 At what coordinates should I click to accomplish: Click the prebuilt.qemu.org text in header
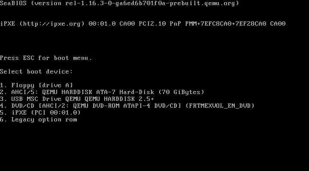pos(203,3)
